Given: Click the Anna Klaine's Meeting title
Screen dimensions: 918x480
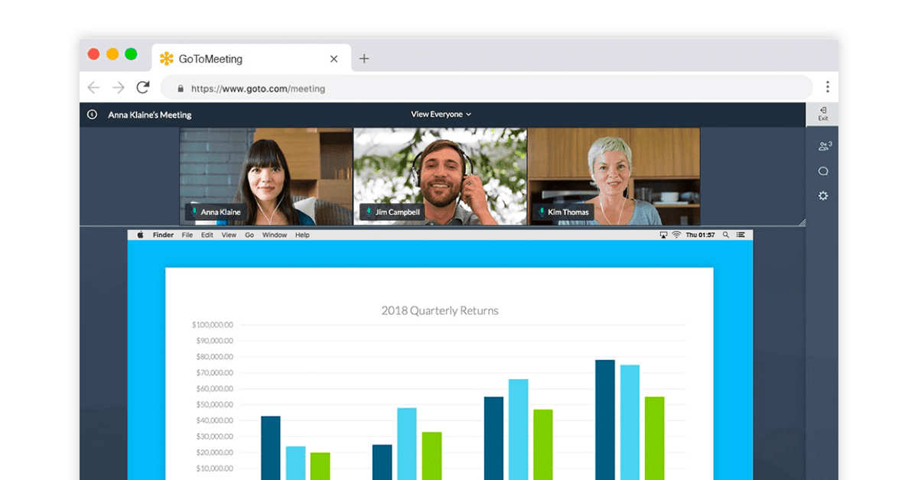Looking at the screenshot, I should point(150,115).
